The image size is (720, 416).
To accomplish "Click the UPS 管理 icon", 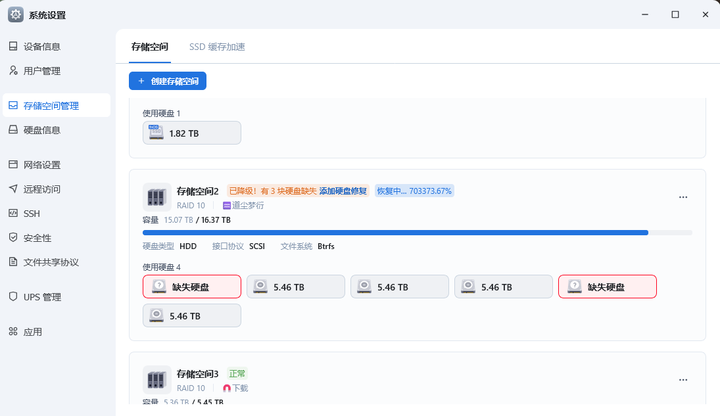I will tap(13, 296).
